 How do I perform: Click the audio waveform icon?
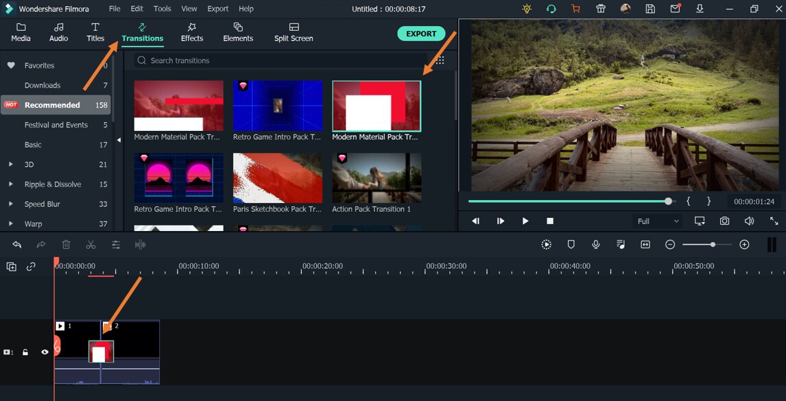[x=141, y=245]
